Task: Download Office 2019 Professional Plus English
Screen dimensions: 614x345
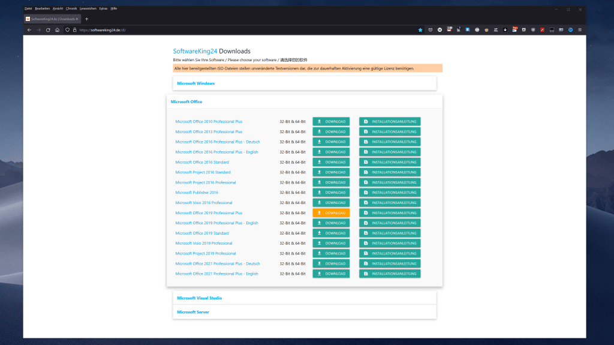Action: (x=331, y=223)
